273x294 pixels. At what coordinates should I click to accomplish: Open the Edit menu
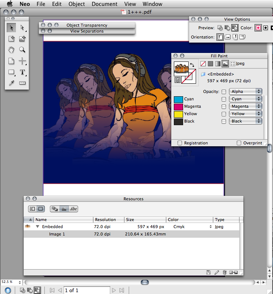click(x=57, y=4)
